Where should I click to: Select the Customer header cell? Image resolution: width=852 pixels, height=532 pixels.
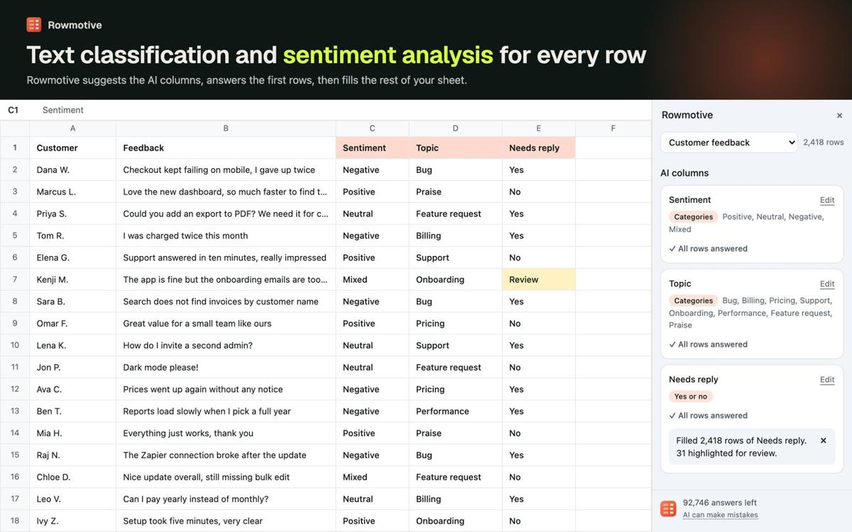point(72,148)
